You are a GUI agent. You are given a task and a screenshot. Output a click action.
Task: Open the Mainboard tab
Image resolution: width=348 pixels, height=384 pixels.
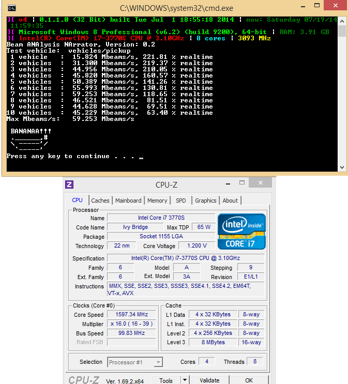coord(128,201)
